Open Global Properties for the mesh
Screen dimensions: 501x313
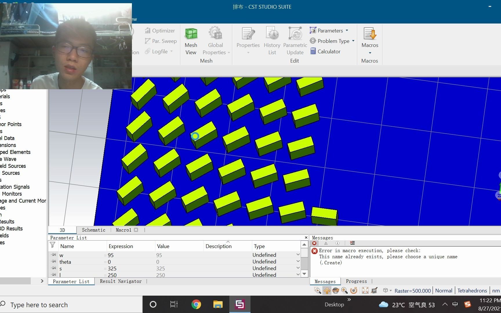coord(215,41)
